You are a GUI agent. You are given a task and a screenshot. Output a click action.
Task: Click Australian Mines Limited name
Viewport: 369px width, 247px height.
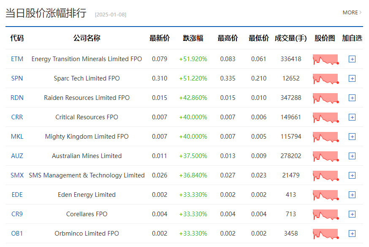[x=87, y=156]
